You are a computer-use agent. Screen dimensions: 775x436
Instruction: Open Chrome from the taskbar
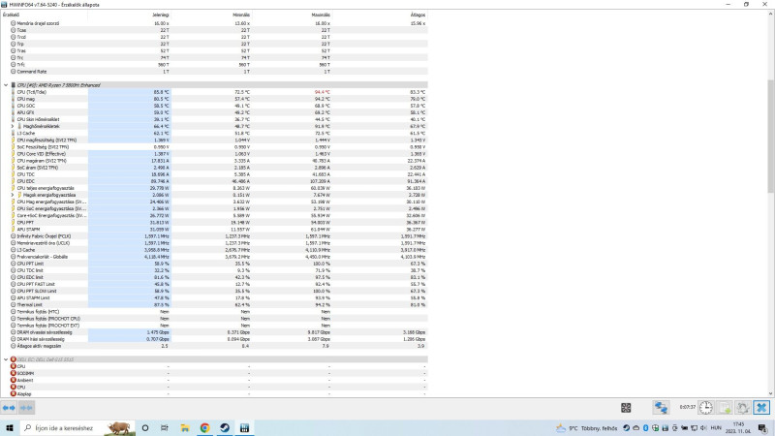pyautogui.click(x=204, y=428)
